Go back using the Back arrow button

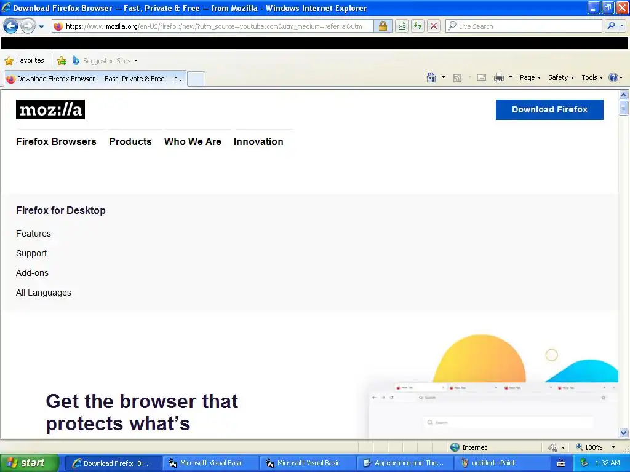click(x=11, y=26)
